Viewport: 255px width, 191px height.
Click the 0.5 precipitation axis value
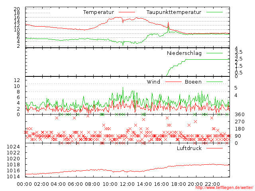pyautogui.click(x=239, y=73)
